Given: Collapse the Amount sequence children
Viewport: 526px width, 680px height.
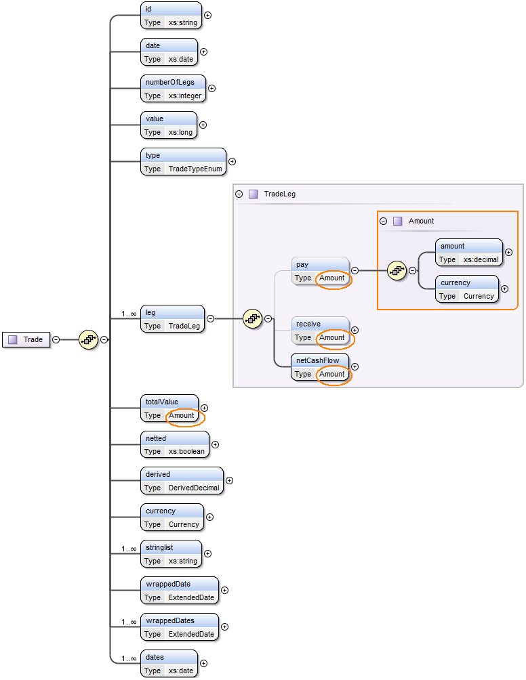Looking at the screenshot, I should pyautogui.click(x=412, y=271).
